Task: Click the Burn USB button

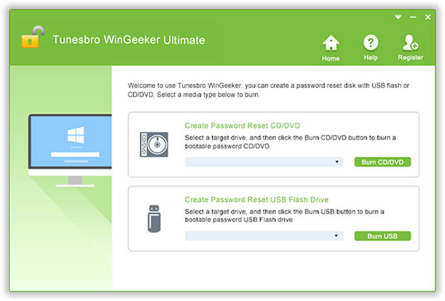Action: (x=382, y=236)
